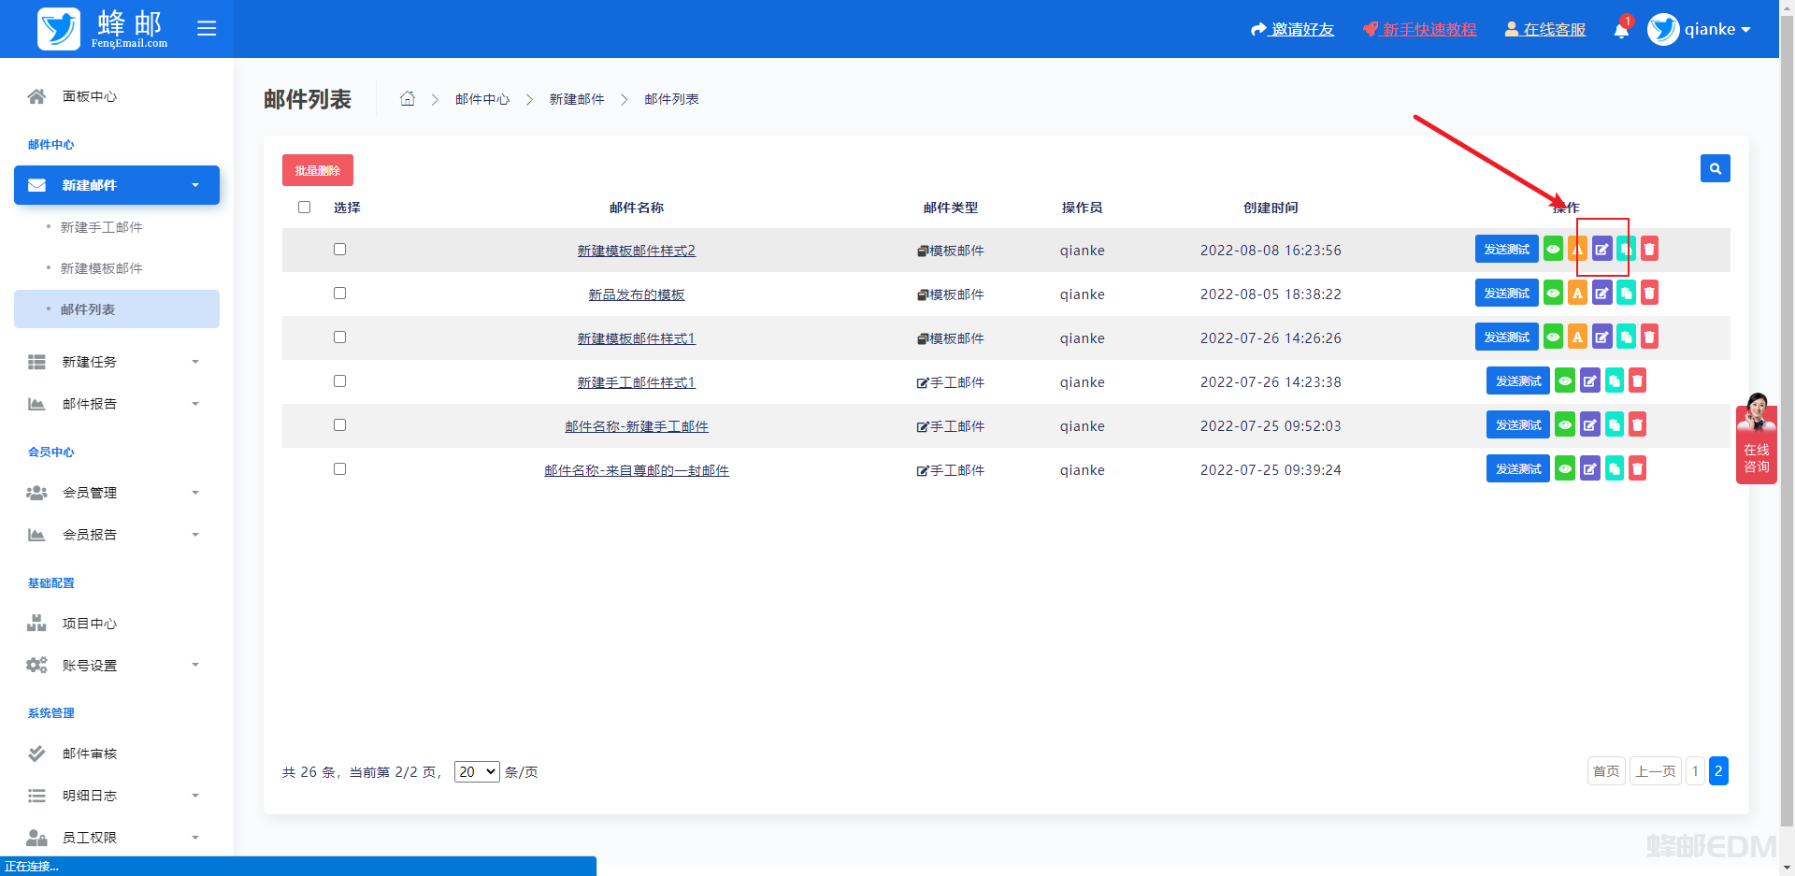The width and height of the screenshot is (1795, 876).
Task: Check the box for 邮件名称-来自尊邮的一封邮件
Action: pyautogui.click(x=339, y=469)
